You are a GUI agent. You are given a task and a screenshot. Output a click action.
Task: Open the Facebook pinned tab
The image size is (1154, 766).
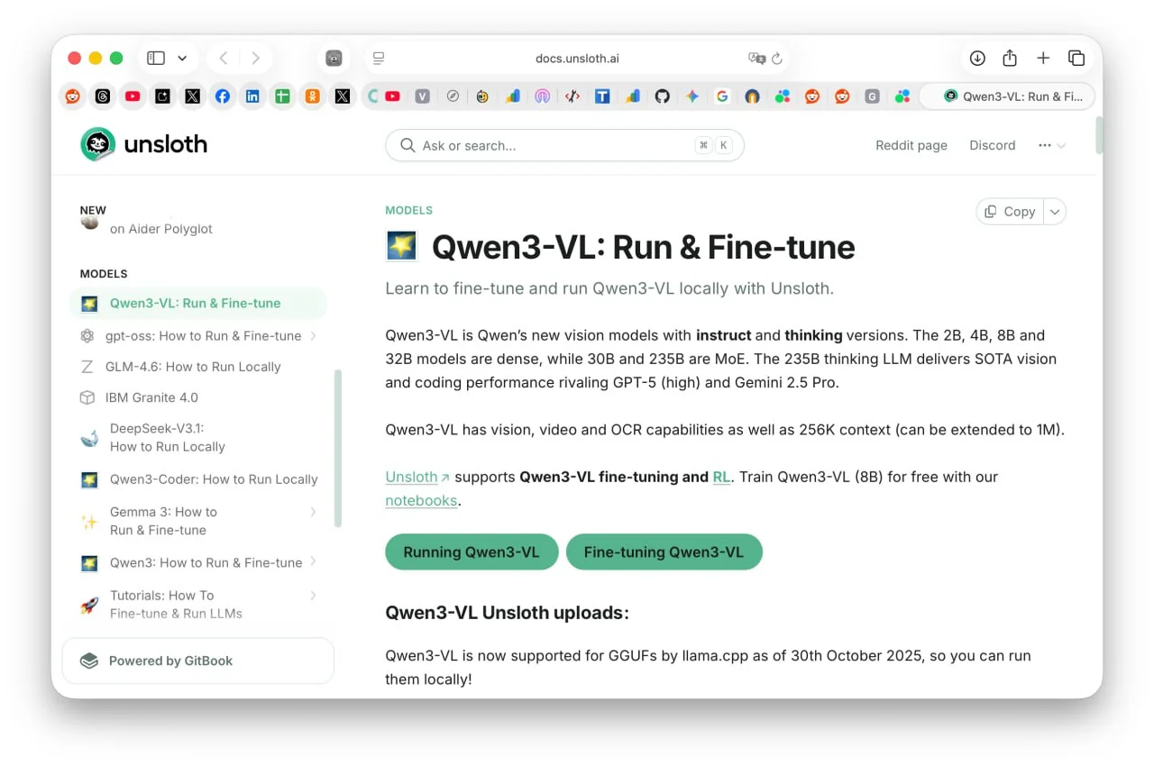222,96
